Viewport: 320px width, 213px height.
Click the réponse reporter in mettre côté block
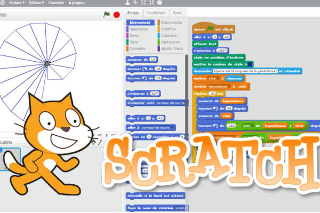point(235,78)
